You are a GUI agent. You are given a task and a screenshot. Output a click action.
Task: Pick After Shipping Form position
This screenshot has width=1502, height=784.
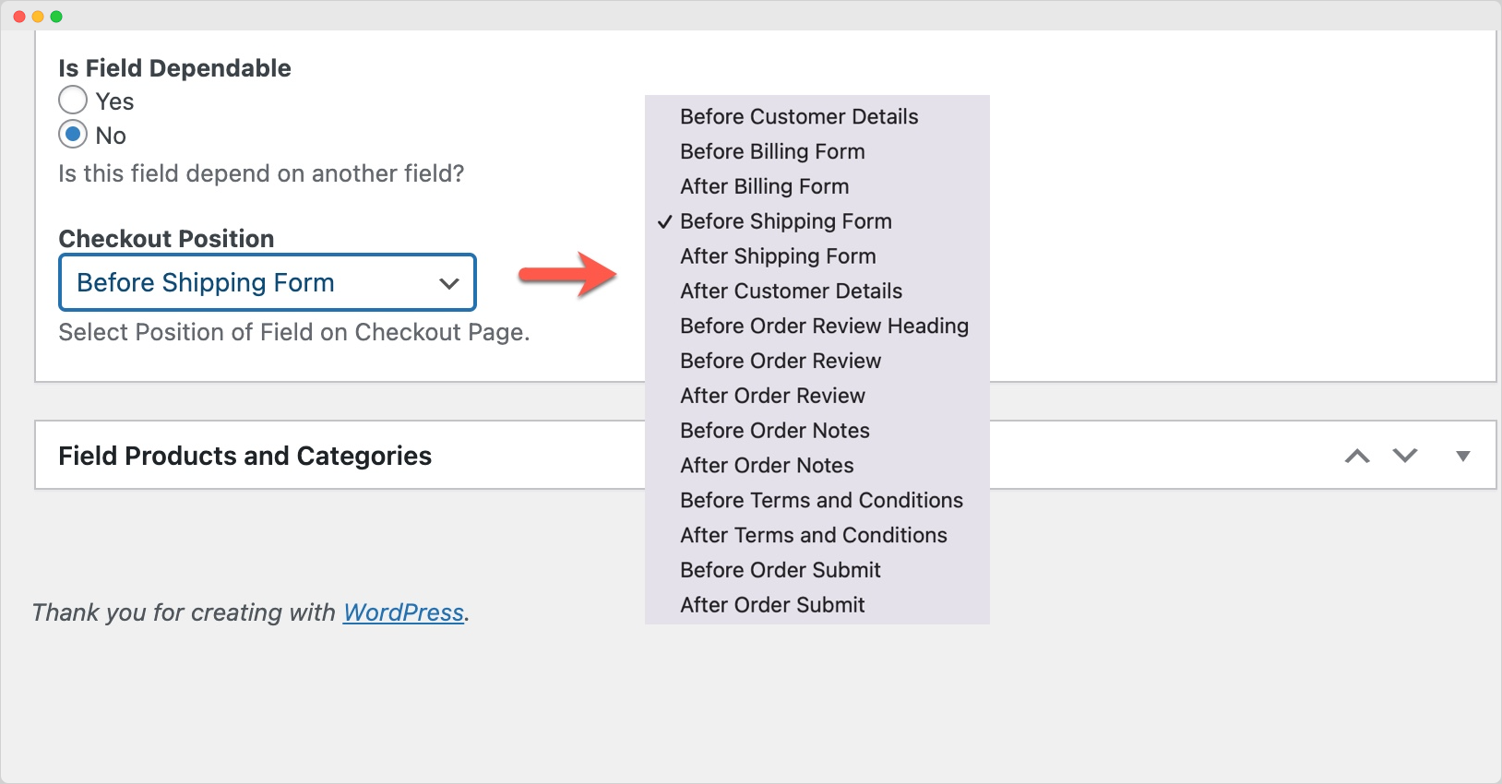point(778,256)
